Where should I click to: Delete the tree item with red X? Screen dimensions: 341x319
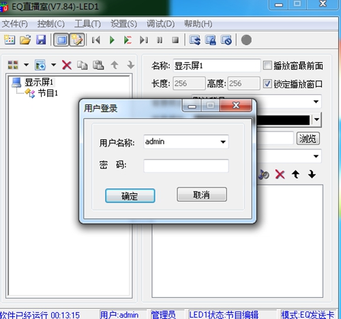(x=67, y=65)
